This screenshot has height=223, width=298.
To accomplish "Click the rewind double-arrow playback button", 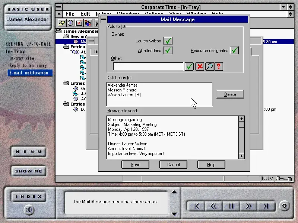I will (x=213, y=206).
